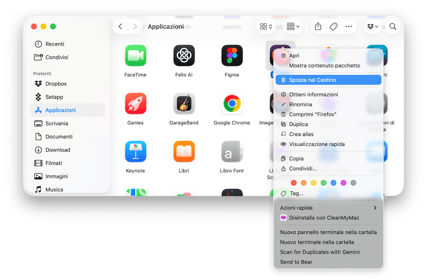Select the Libri app icon
427x280 pixels.
pos(184,152)
